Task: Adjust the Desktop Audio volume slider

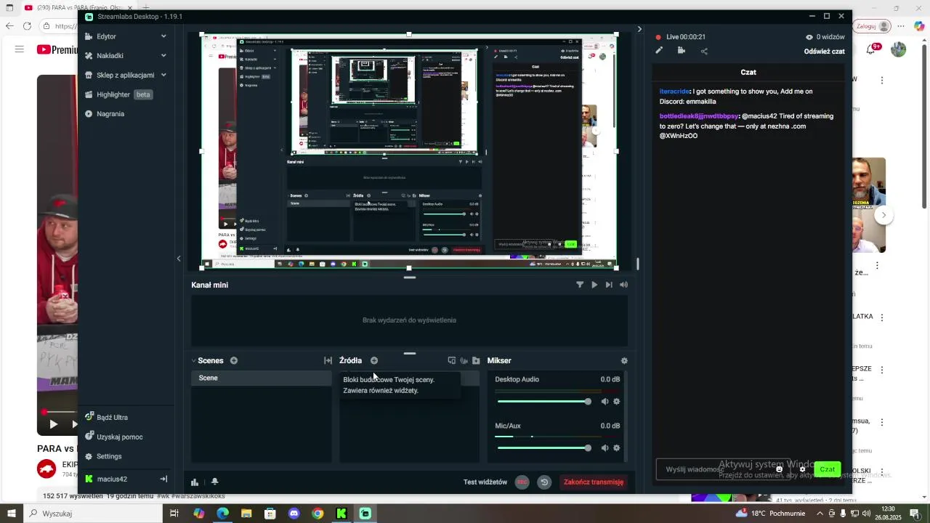Action: (x=544, y=402)
